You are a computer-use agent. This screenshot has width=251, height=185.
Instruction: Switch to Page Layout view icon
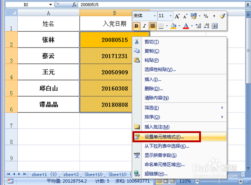(x=166, y=181)
